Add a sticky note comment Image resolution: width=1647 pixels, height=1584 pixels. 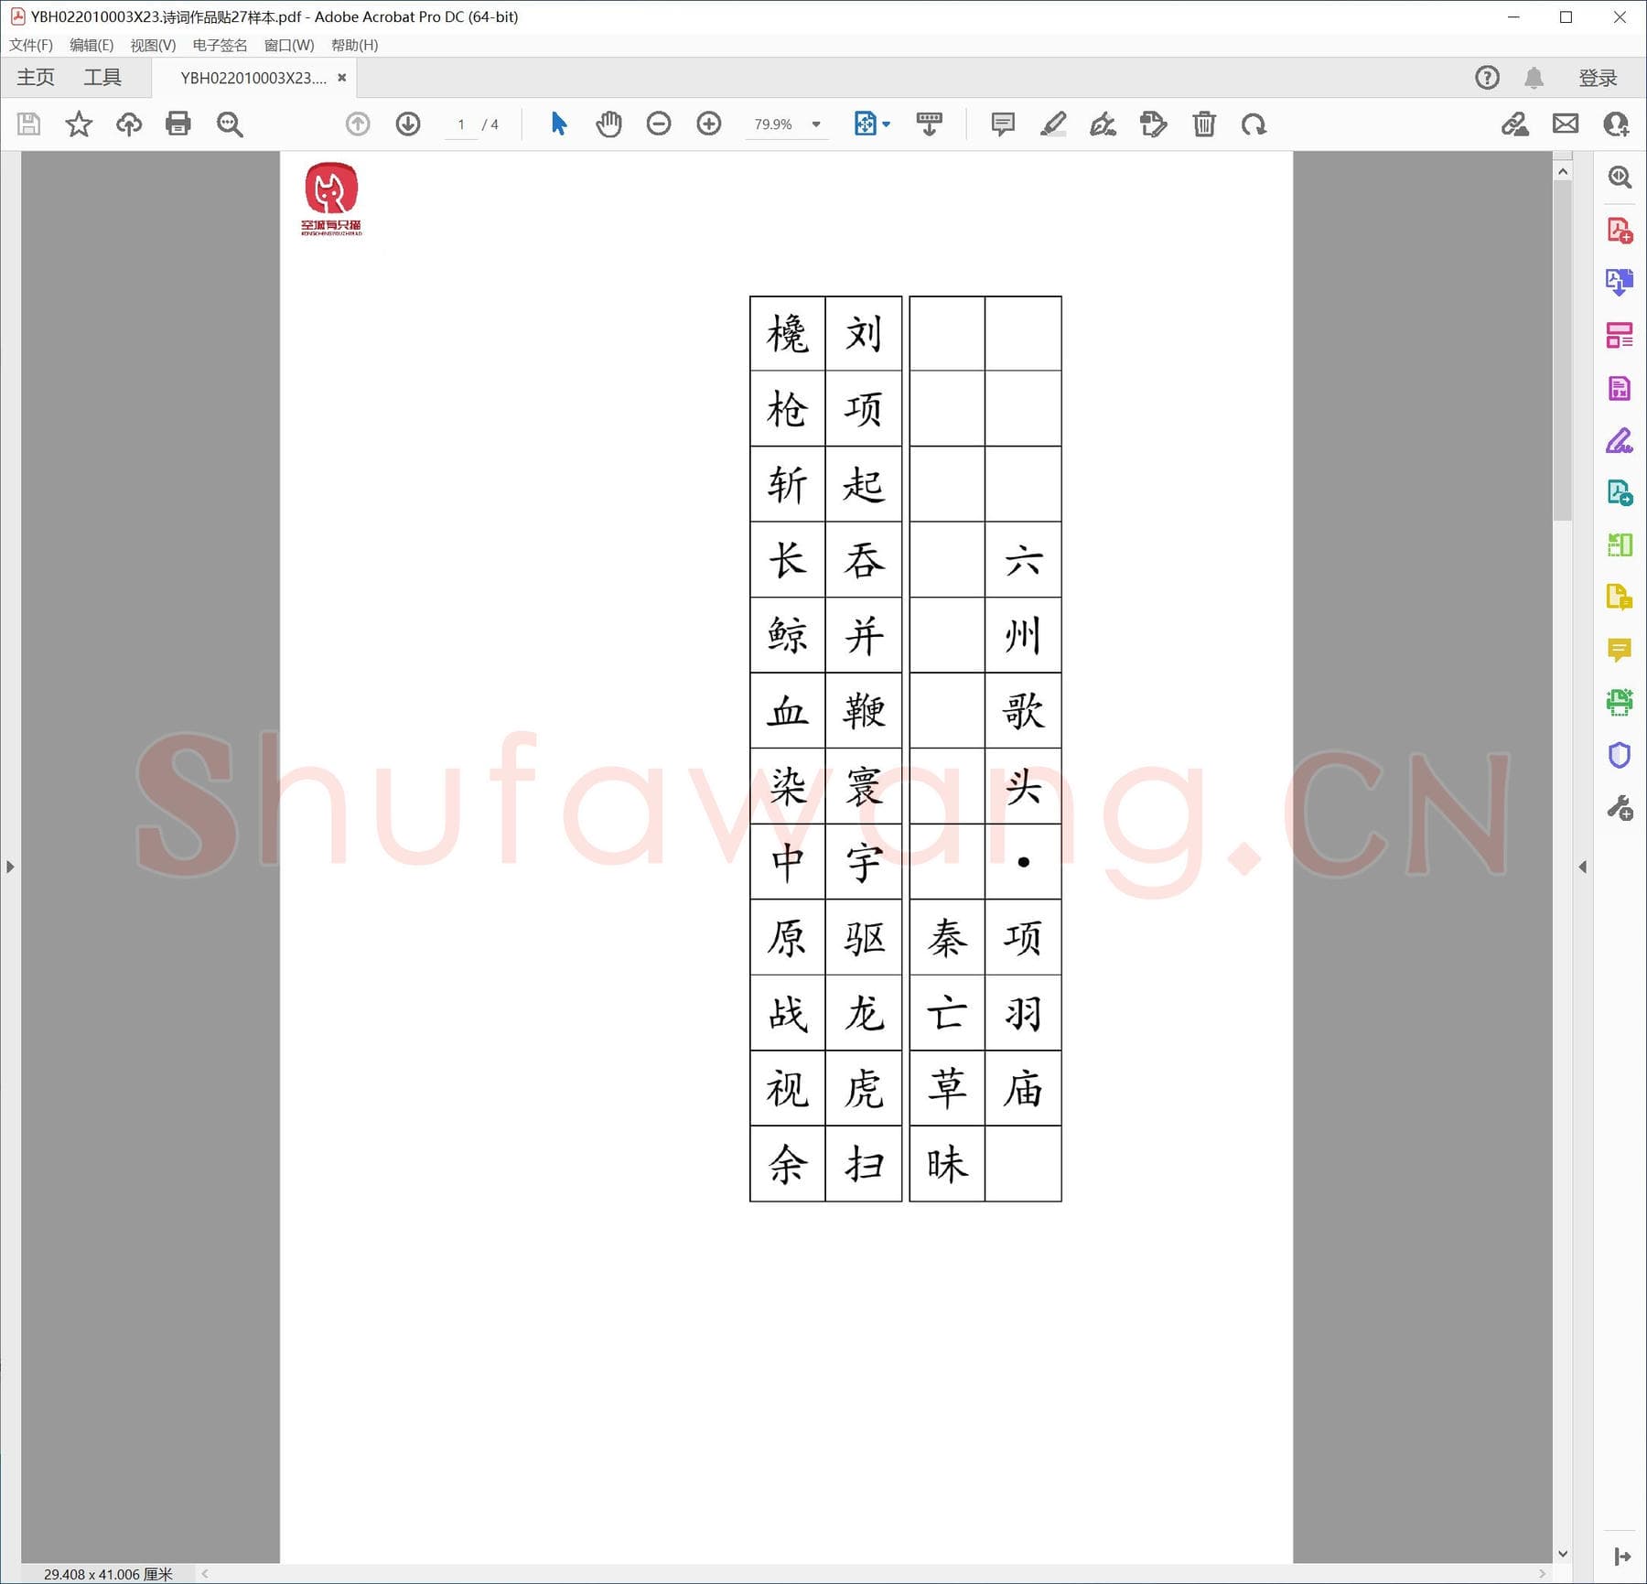pyautogui.click(x=1003, y=124)
